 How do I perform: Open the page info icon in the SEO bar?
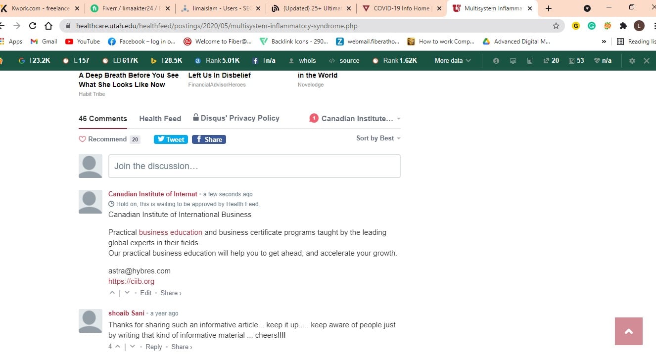click(496, 60)
